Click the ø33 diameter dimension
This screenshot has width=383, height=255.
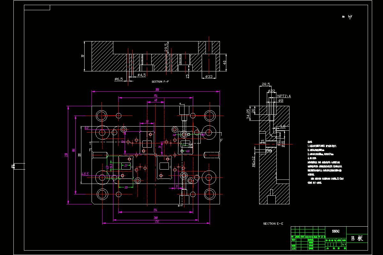point(209,76)
